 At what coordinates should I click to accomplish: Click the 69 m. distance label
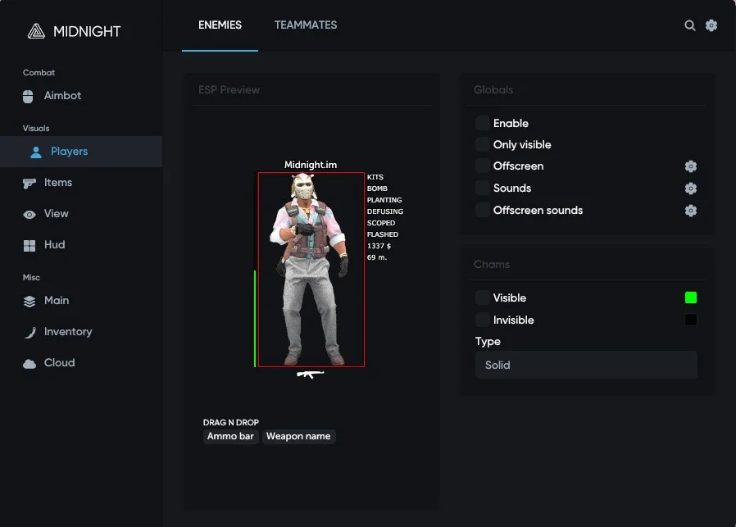coord(377,257)
